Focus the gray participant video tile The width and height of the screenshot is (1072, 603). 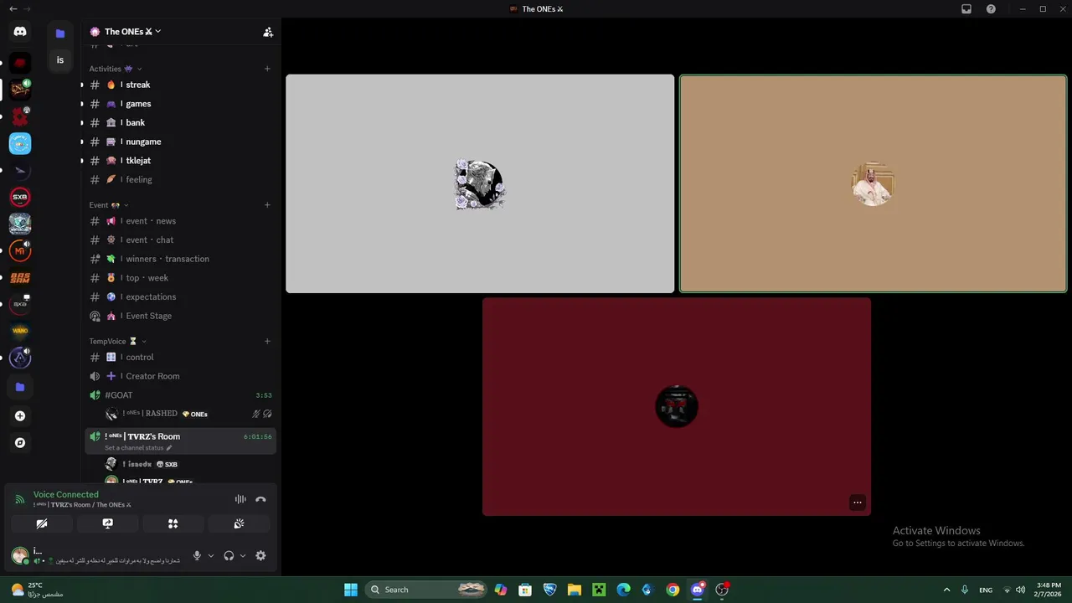(x=480, y=183)
